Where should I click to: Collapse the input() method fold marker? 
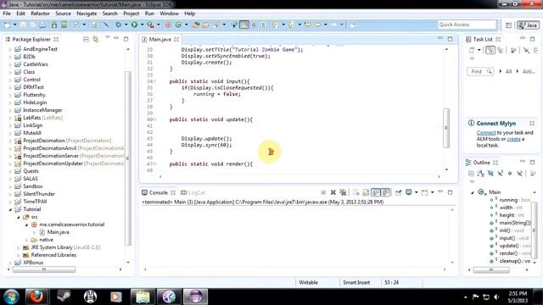pos(154,81)
